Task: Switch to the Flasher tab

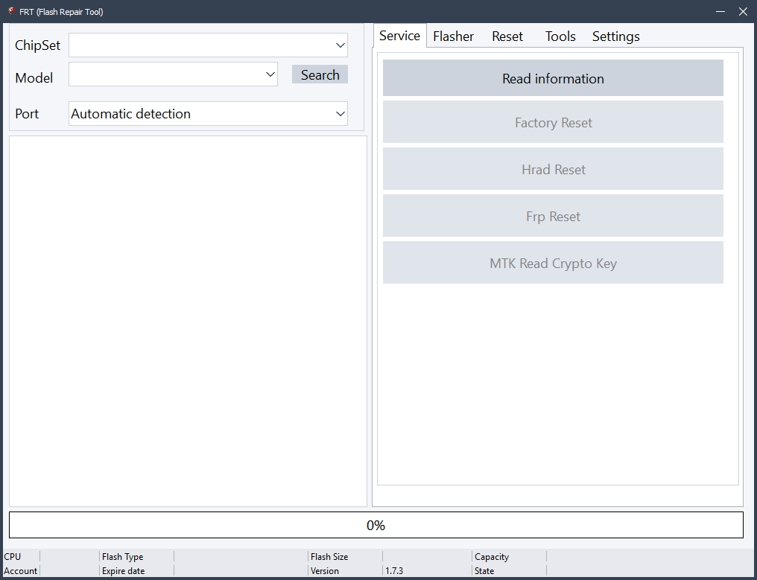Action: coord(452,36)
